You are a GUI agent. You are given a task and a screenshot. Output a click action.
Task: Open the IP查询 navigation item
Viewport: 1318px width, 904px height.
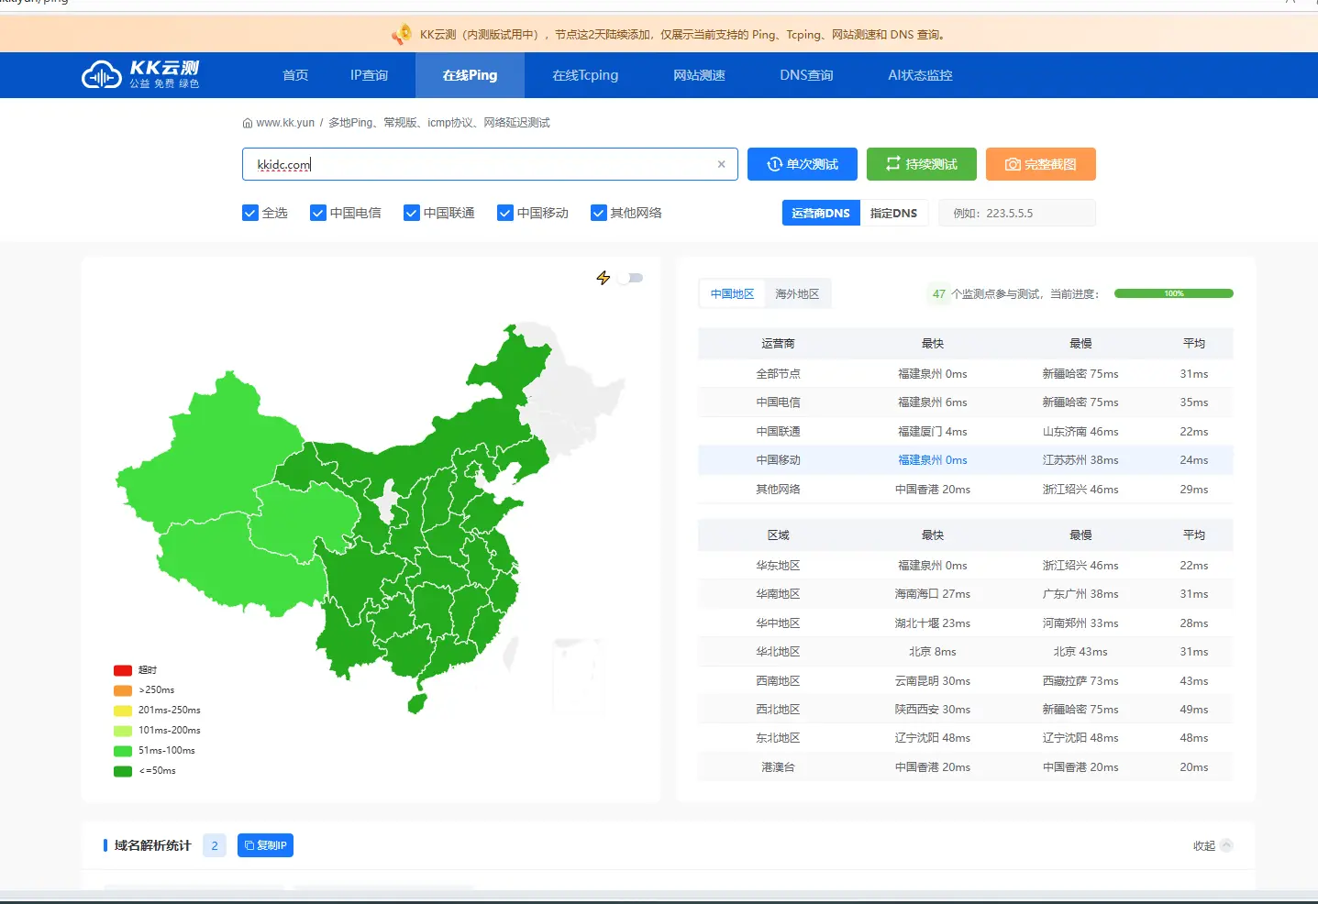(369, 75)
